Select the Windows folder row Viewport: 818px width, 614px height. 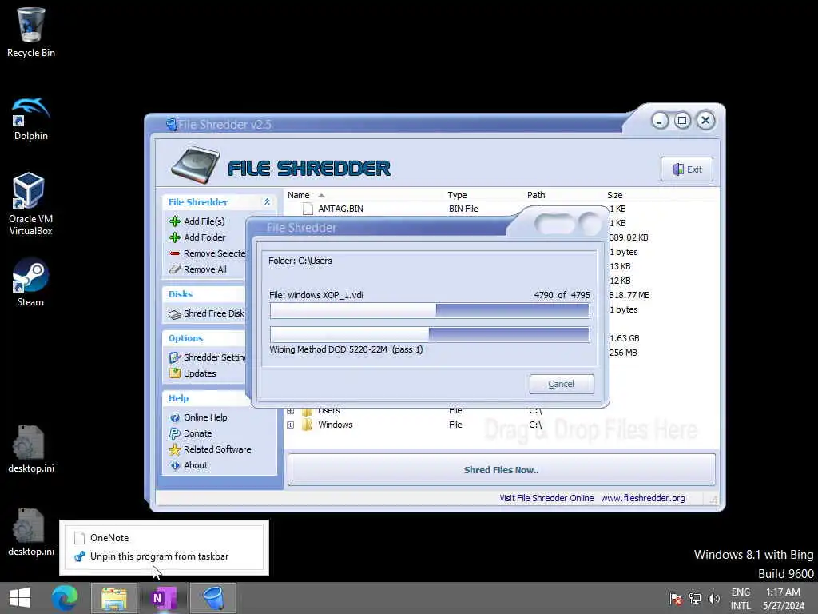tap(502, 425)
